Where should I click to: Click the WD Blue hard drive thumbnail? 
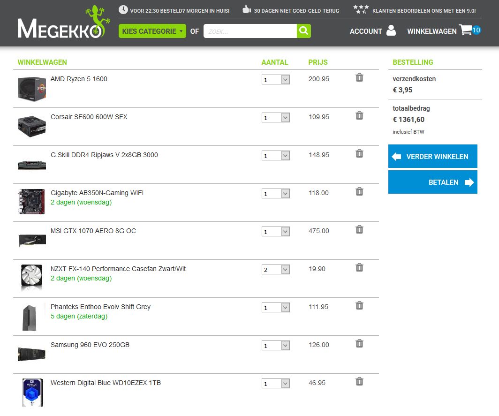click(32, 393)
